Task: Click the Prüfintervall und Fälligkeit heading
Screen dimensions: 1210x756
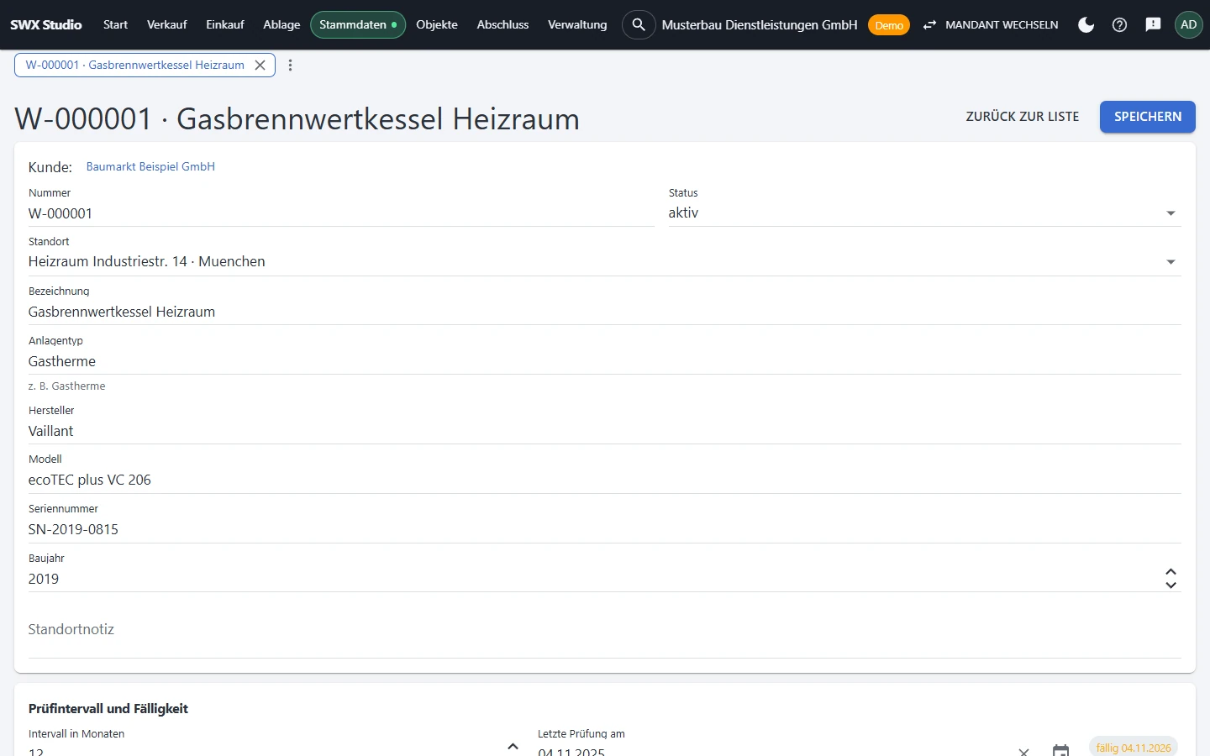Action: point(108,708)
